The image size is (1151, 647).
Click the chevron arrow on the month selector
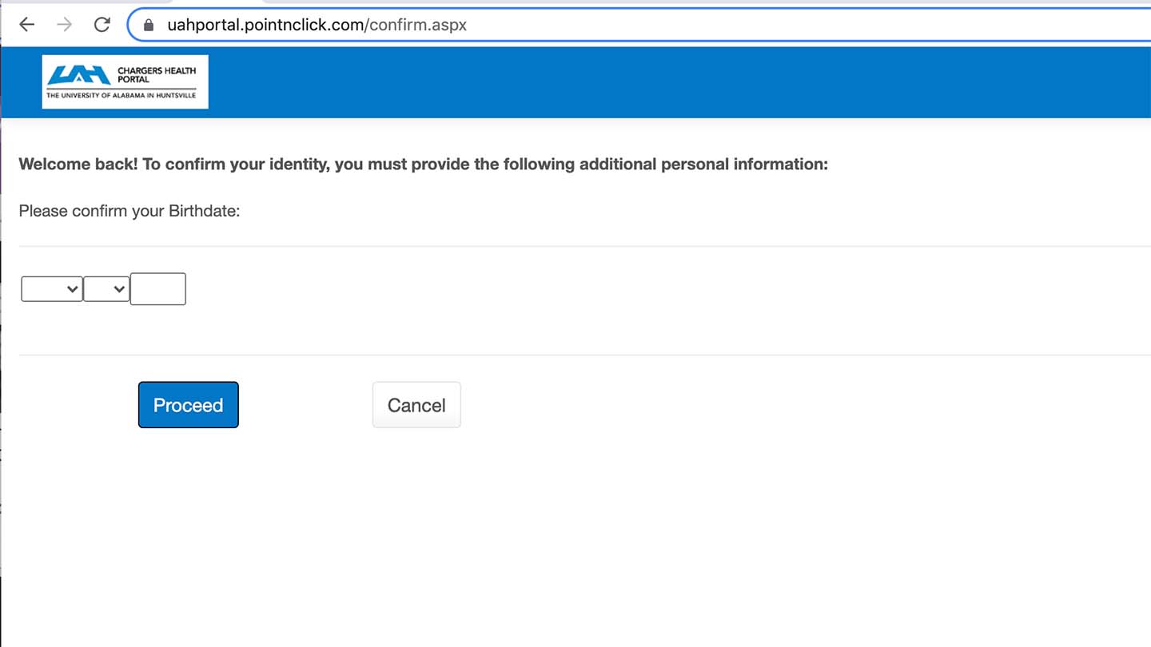tap(73, 289)
